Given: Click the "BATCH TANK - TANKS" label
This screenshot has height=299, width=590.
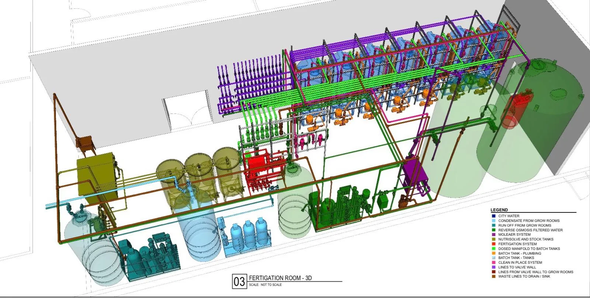Looking at the screenshot, I should pyautogui.click(x=516, y=258).
